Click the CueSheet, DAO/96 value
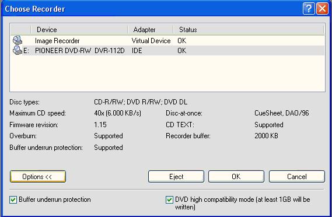The image size is (332, 217). (x=282, y=113)
